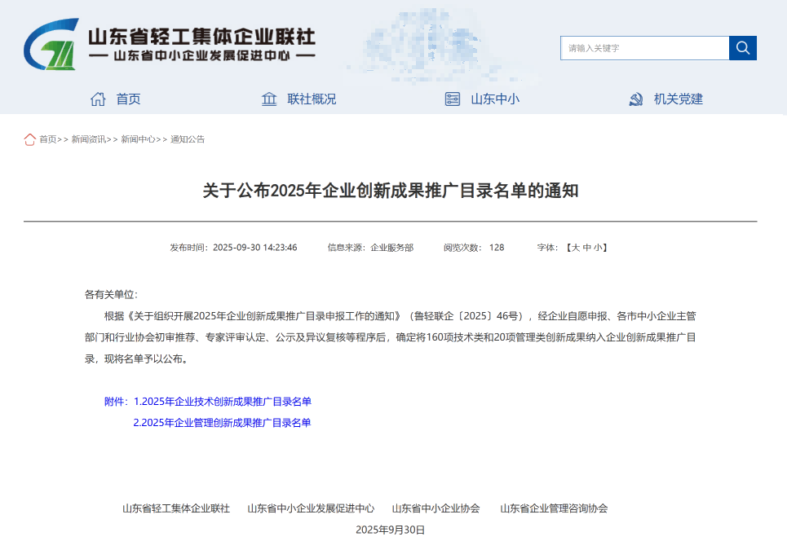Set font size to small (小)
Image resolution: width=787 pixels, height=541 pixels.
pos(598,248)
